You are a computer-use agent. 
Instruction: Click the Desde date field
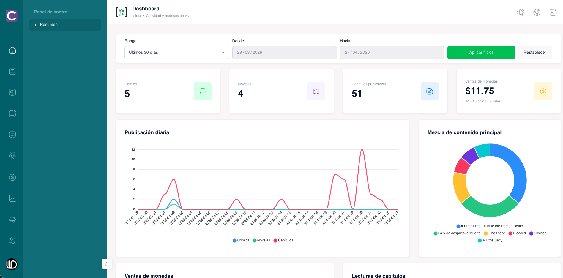tap(284, 53)
